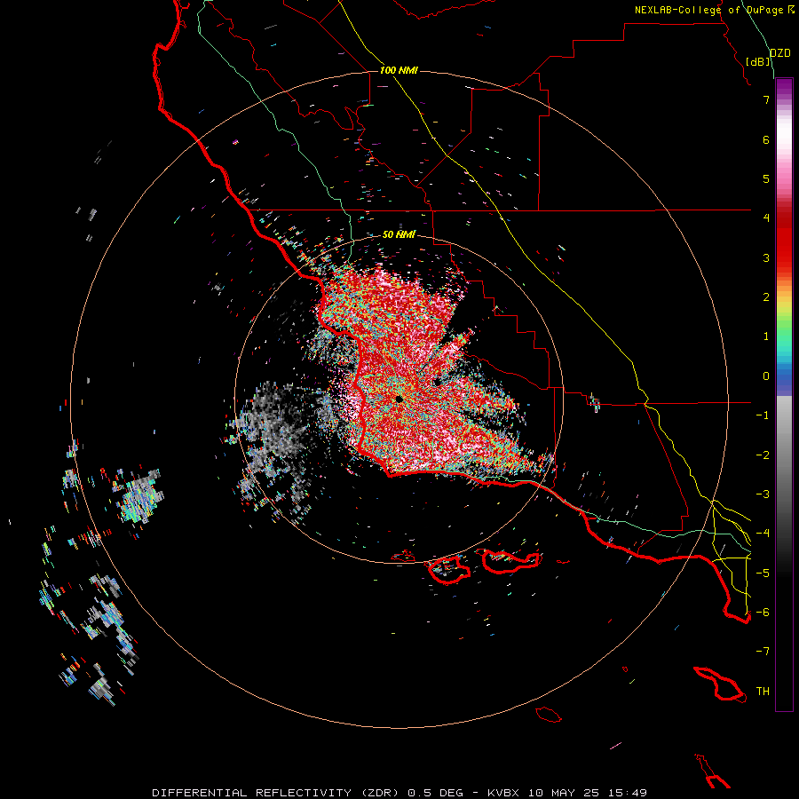Click the -5 value on the scale
The width and height of the screenshot is (799, 799).
tap(763, 574)
